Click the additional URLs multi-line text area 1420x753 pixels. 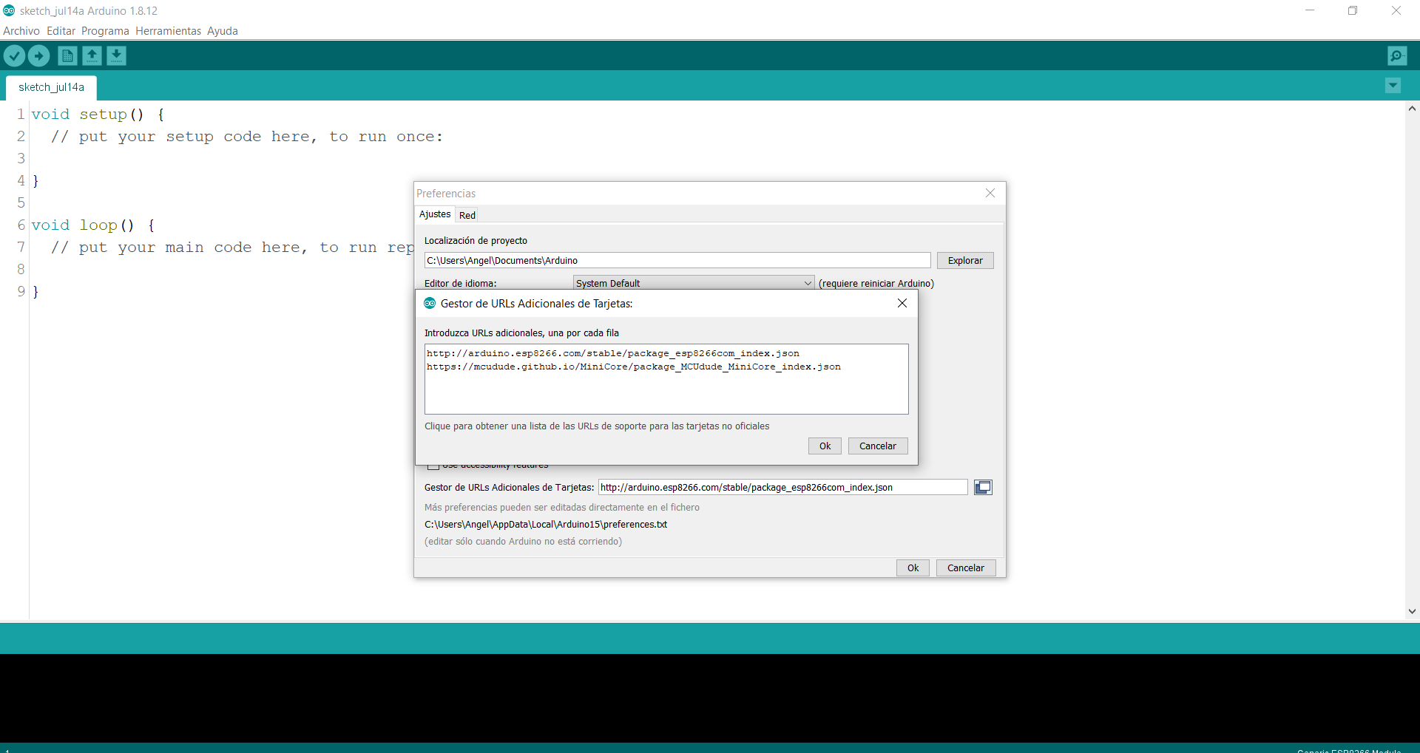point(666,379)
